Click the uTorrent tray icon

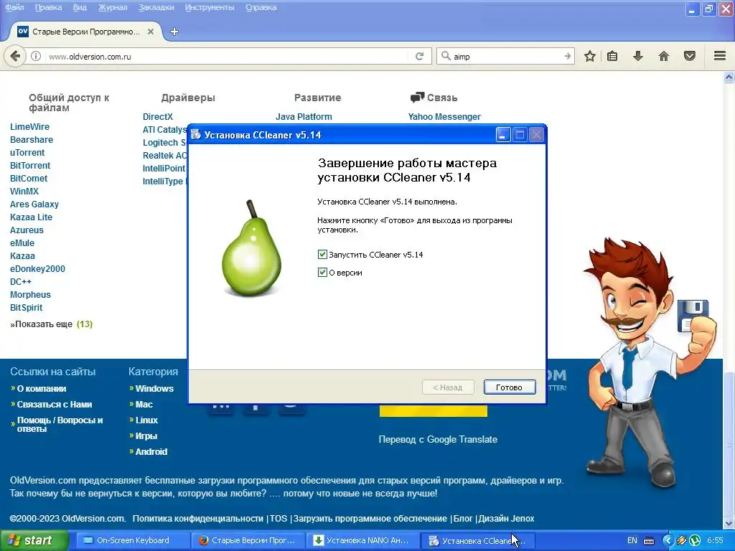coord(695,540)
